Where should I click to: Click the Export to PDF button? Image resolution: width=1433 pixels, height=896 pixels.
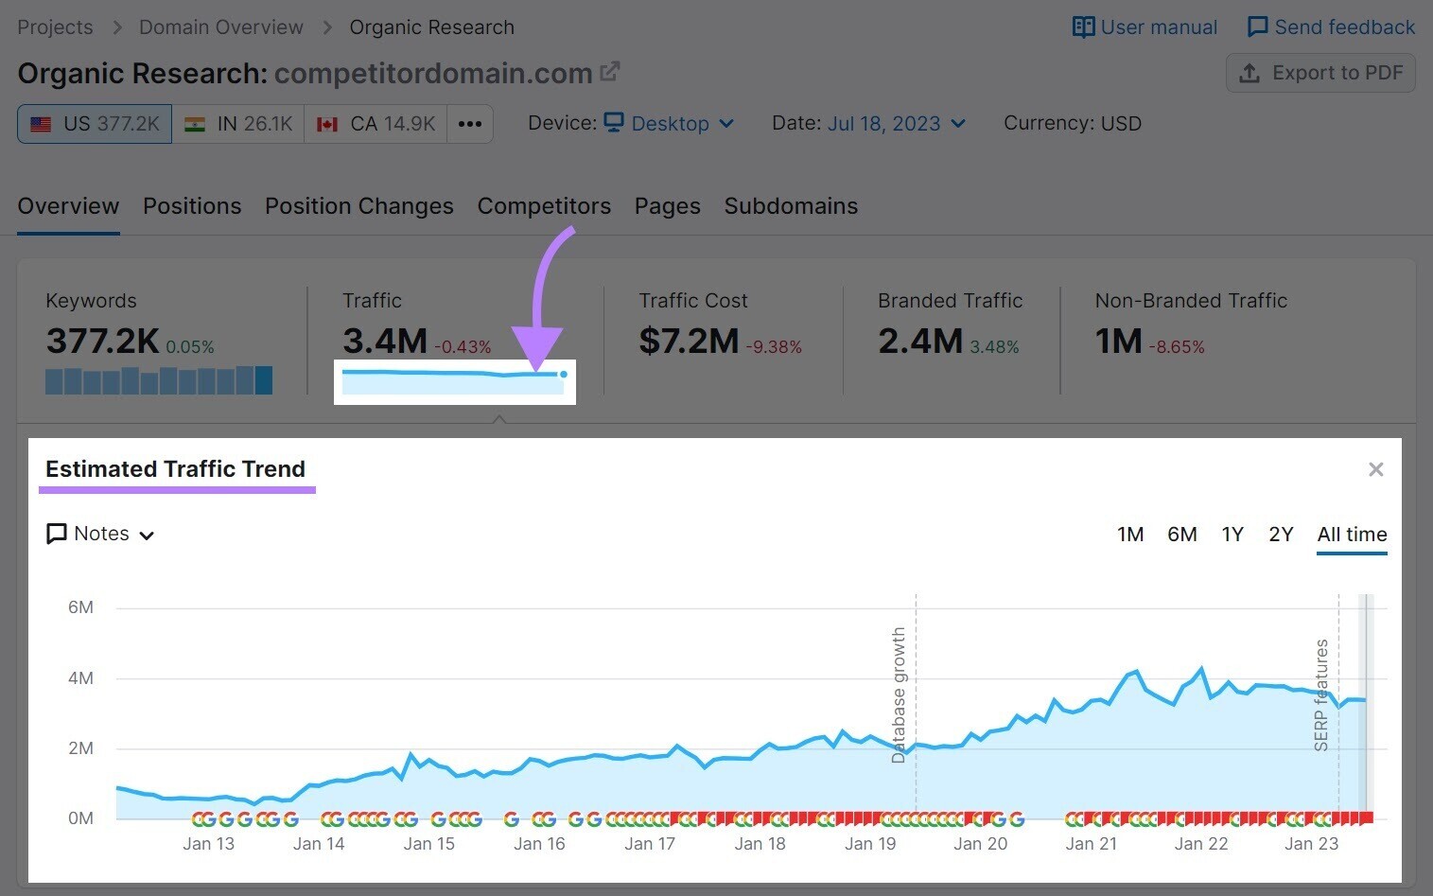coord(1320,73)
